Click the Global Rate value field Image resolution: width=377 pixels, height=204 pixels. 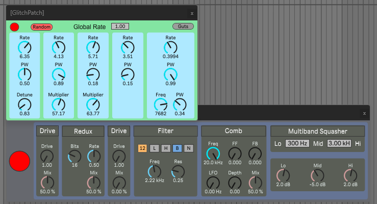tap(120, 26)
